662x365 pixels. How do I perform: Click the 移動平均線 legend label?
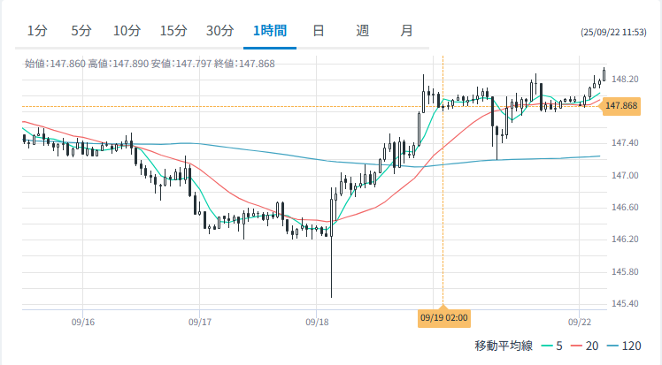504,346
